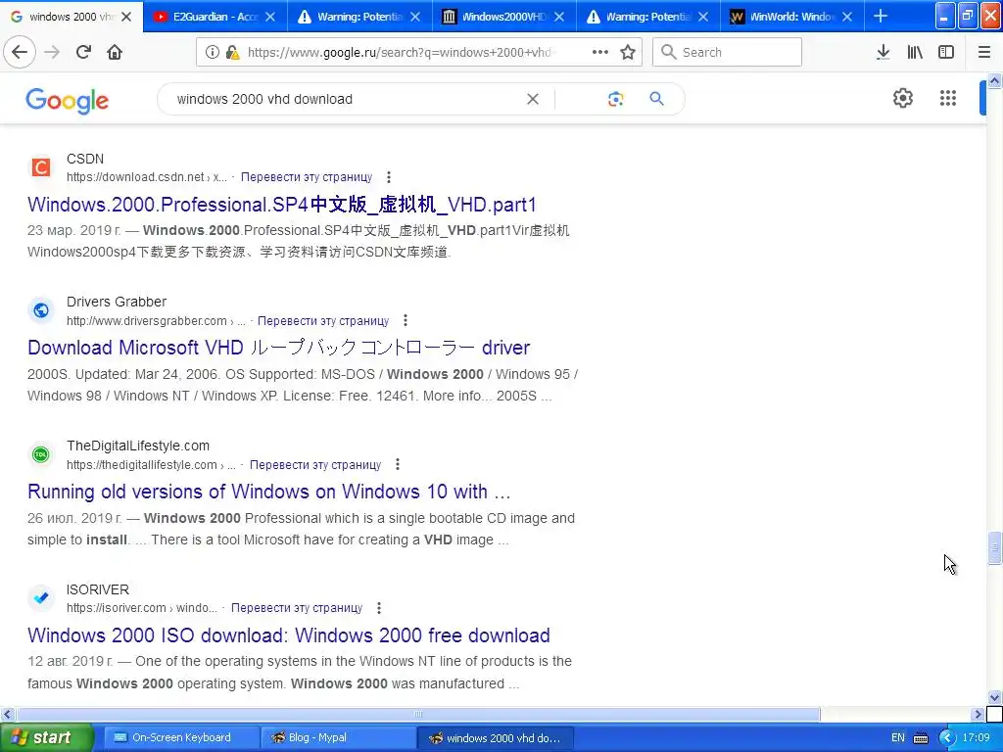Open Download Microsoft VHD driver result
The width and height of the screenshot is (1003, 752).
pos(279,348)
